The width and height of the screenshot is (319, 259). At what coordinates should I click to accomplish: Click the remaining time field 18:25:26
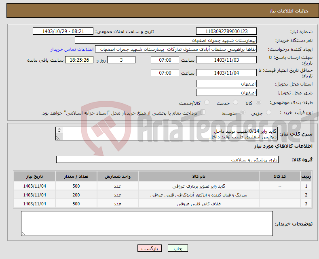point(79,60)
